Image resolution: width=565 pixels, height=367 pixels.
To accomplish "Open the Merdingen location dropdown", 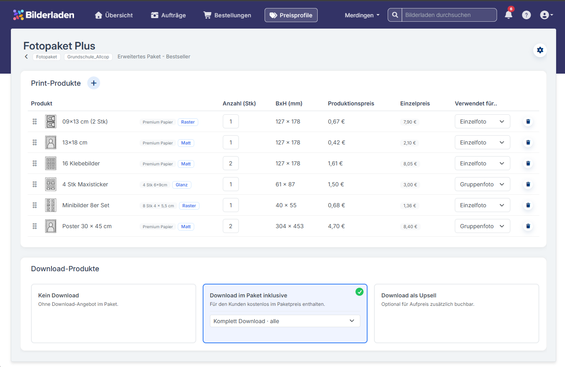I will [x=362, y=15].
